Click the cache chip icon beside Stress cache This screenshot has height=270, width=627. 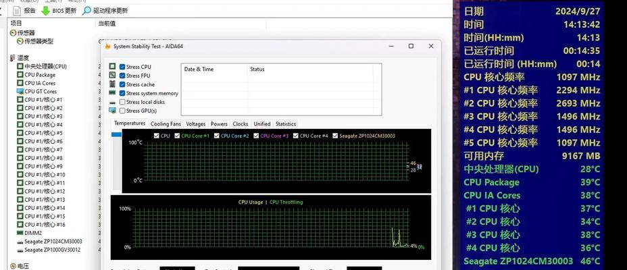pos(112,84)
